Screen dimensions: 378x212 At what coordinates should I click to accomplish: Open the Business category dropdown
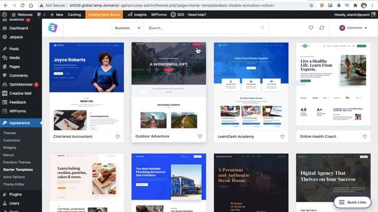pyautogui.click(x=128, y=28)
